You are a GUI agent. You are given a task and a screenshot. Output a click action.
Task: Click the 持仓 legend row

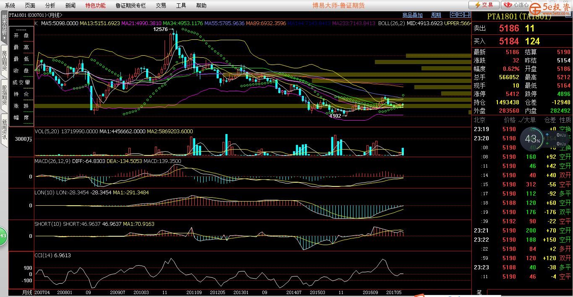pyautogui.click(x=22, y=94)
